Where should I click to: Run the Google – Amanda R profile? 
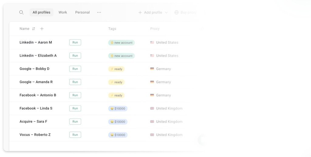click(75, 82)
